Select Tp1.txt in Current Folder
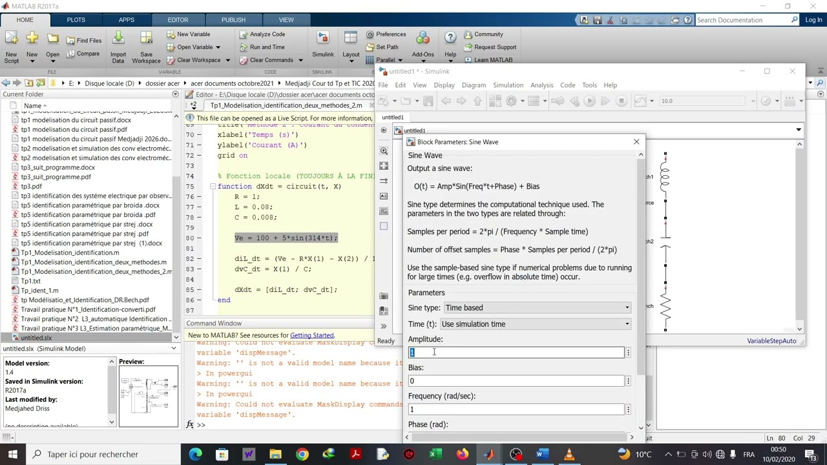 pyautogui.click(x=30, y=281)
